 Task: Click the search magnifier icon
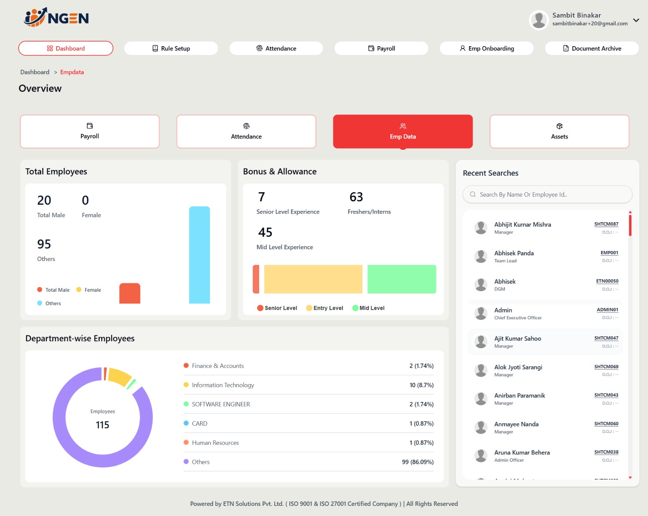coord(473,195)
